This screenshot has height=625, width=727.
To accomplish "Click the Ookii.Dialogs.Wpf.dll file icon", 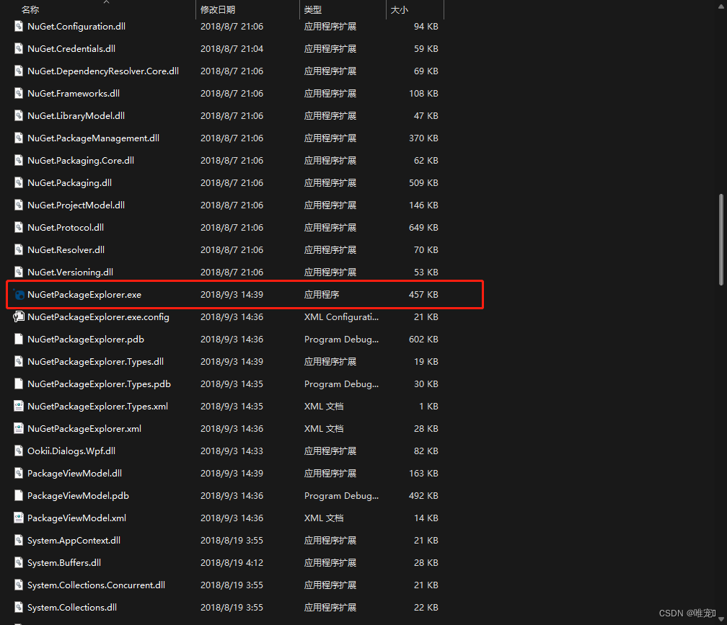I will click(19, 451).
